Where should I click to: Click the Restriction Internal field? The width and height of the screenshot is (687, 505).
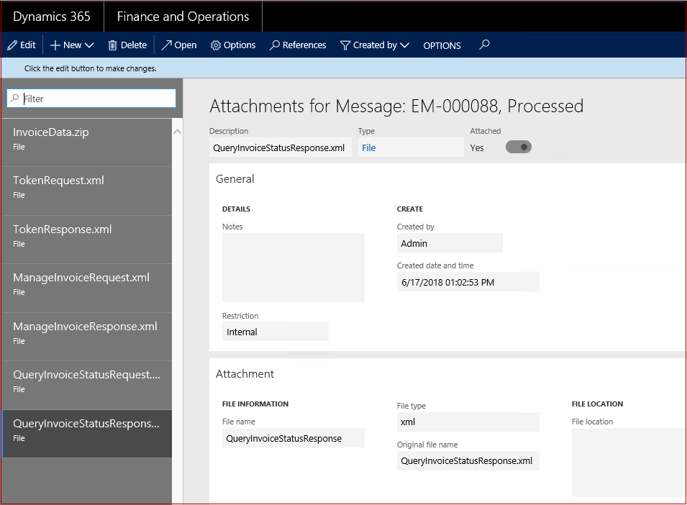(275, 332)
